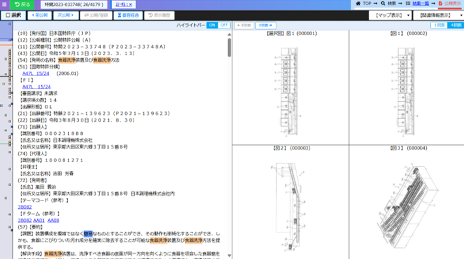
Task: Open the 結果一覧 results list link
Action: click(420, 3)
